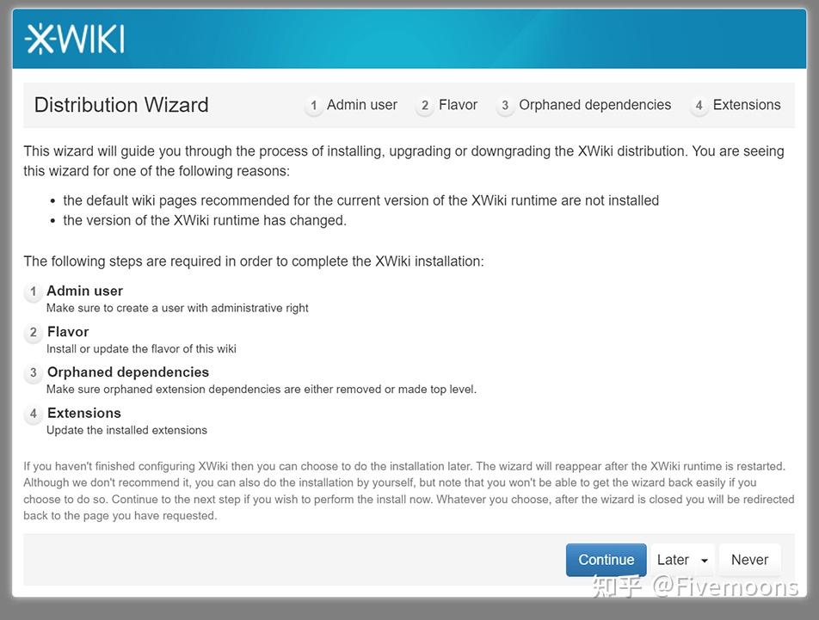The image size is (819, 620).
Task: Click the XWiki logo in the header
Action: click(76, 38)
